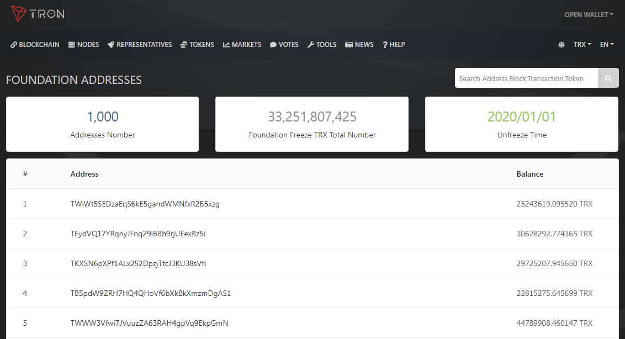The width and height of the screenshot is (625, 339).
Task: Expand the OPEN WALLET dropdown
Action: click(589, 15)
